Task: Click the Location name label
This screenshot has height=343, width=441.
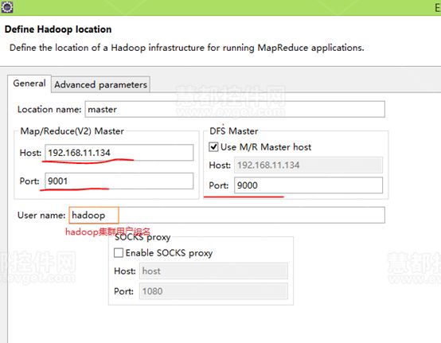Action: pyautogui.click(x=49, y=109)
